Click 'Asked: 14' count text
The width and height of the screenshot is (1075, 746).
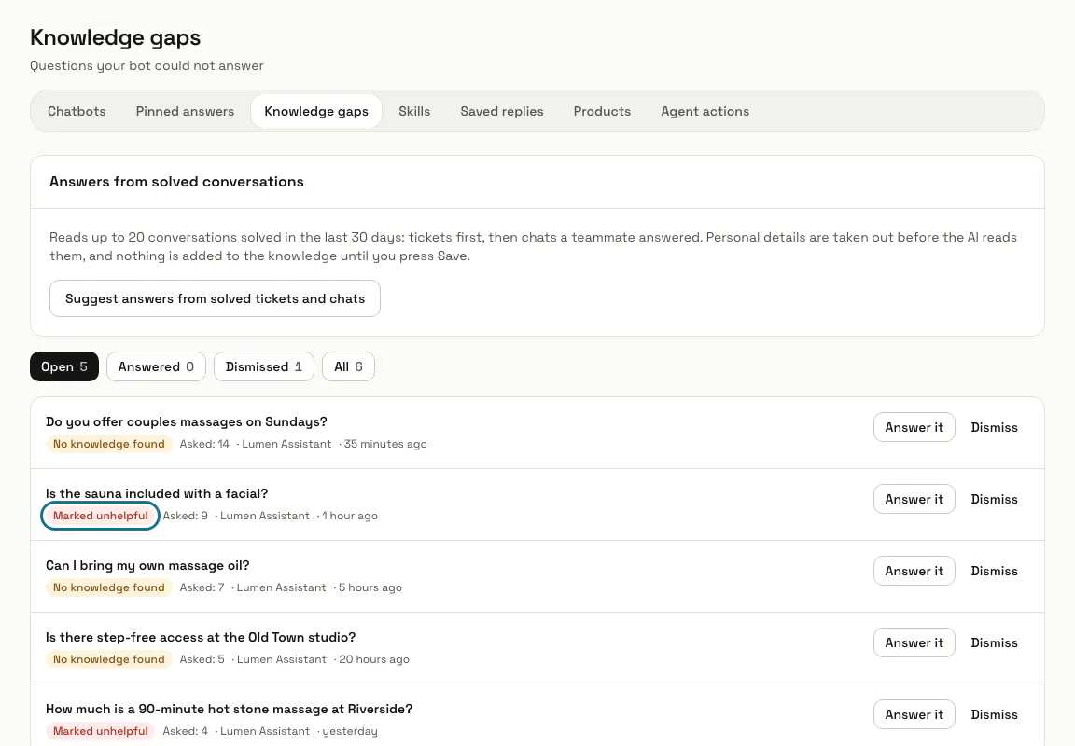204,444
